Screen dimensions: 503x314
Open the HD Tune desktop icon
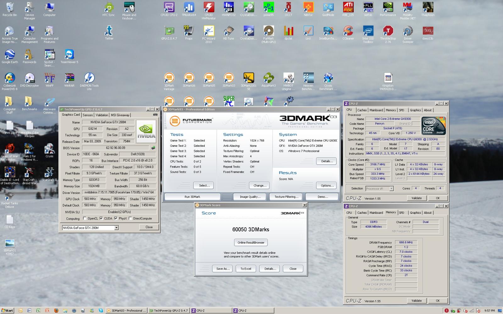click(x=229, y=33)
